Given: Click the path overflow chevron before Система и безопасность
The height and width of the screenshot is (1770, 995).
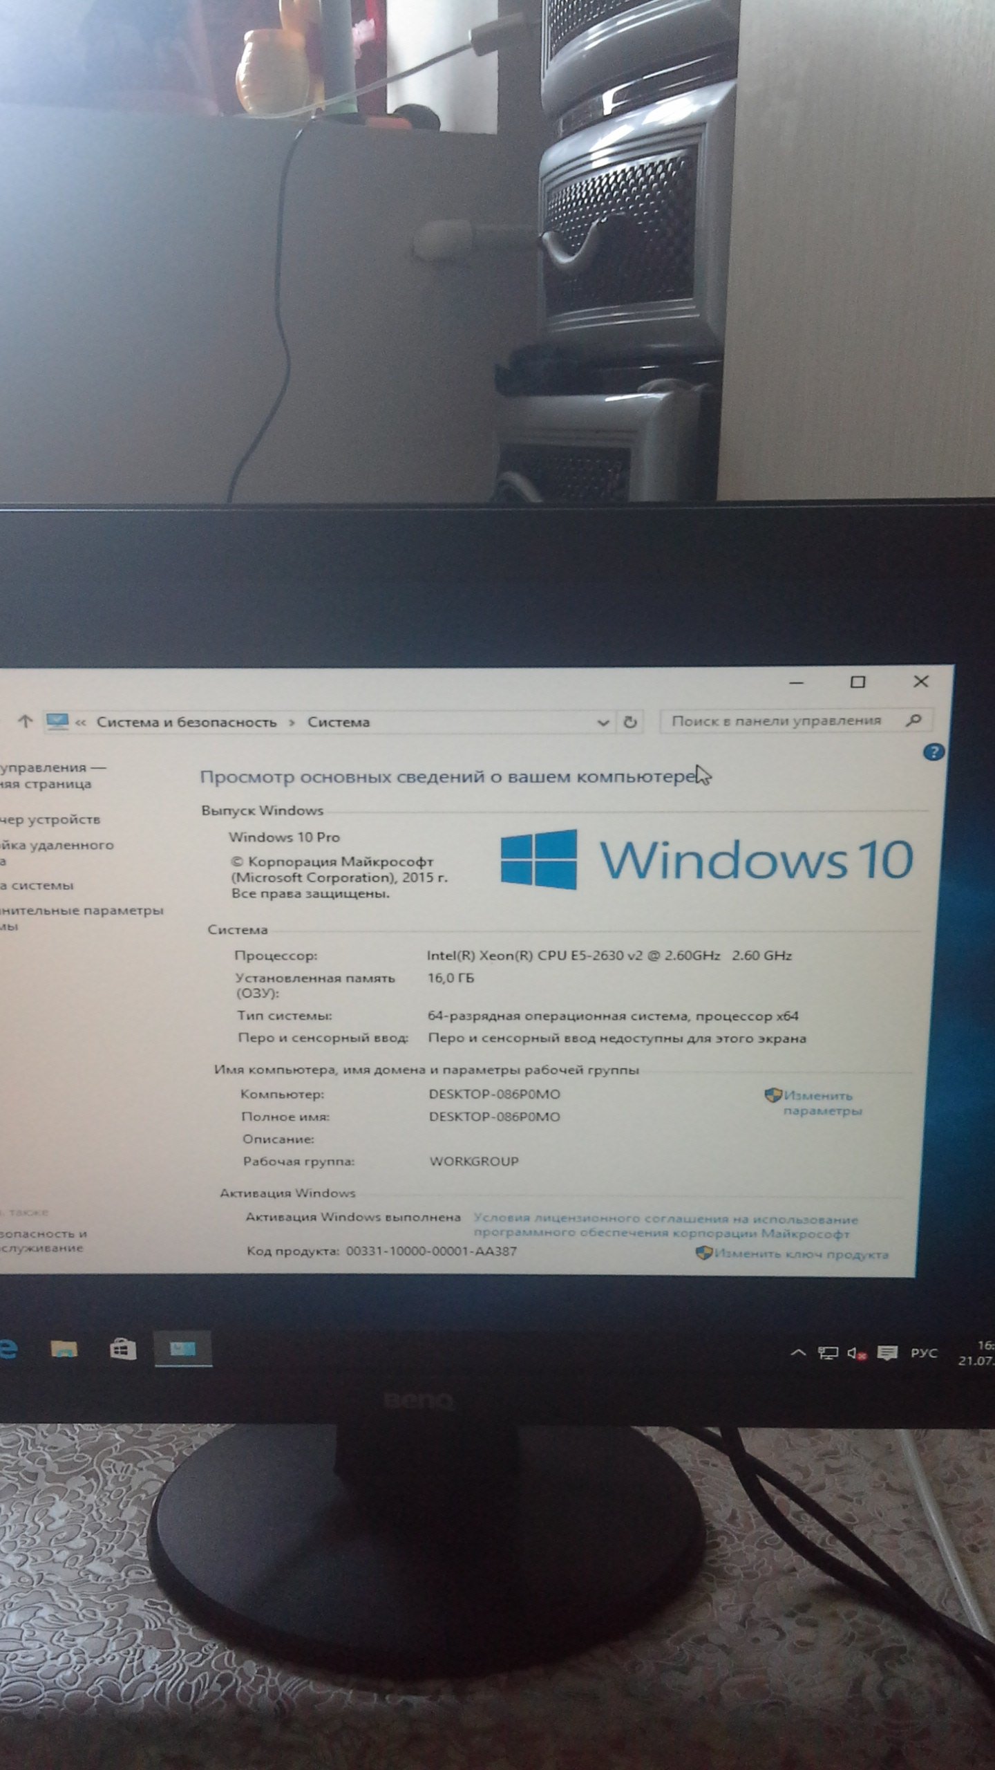Looking at the screenshot, I should tap(80, 723).
